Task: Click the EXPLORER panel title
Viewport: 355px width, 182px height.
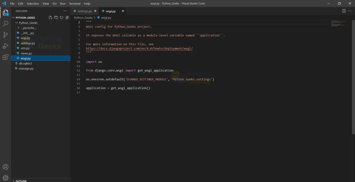Action: pyautogui.click(x=21, y=11)
